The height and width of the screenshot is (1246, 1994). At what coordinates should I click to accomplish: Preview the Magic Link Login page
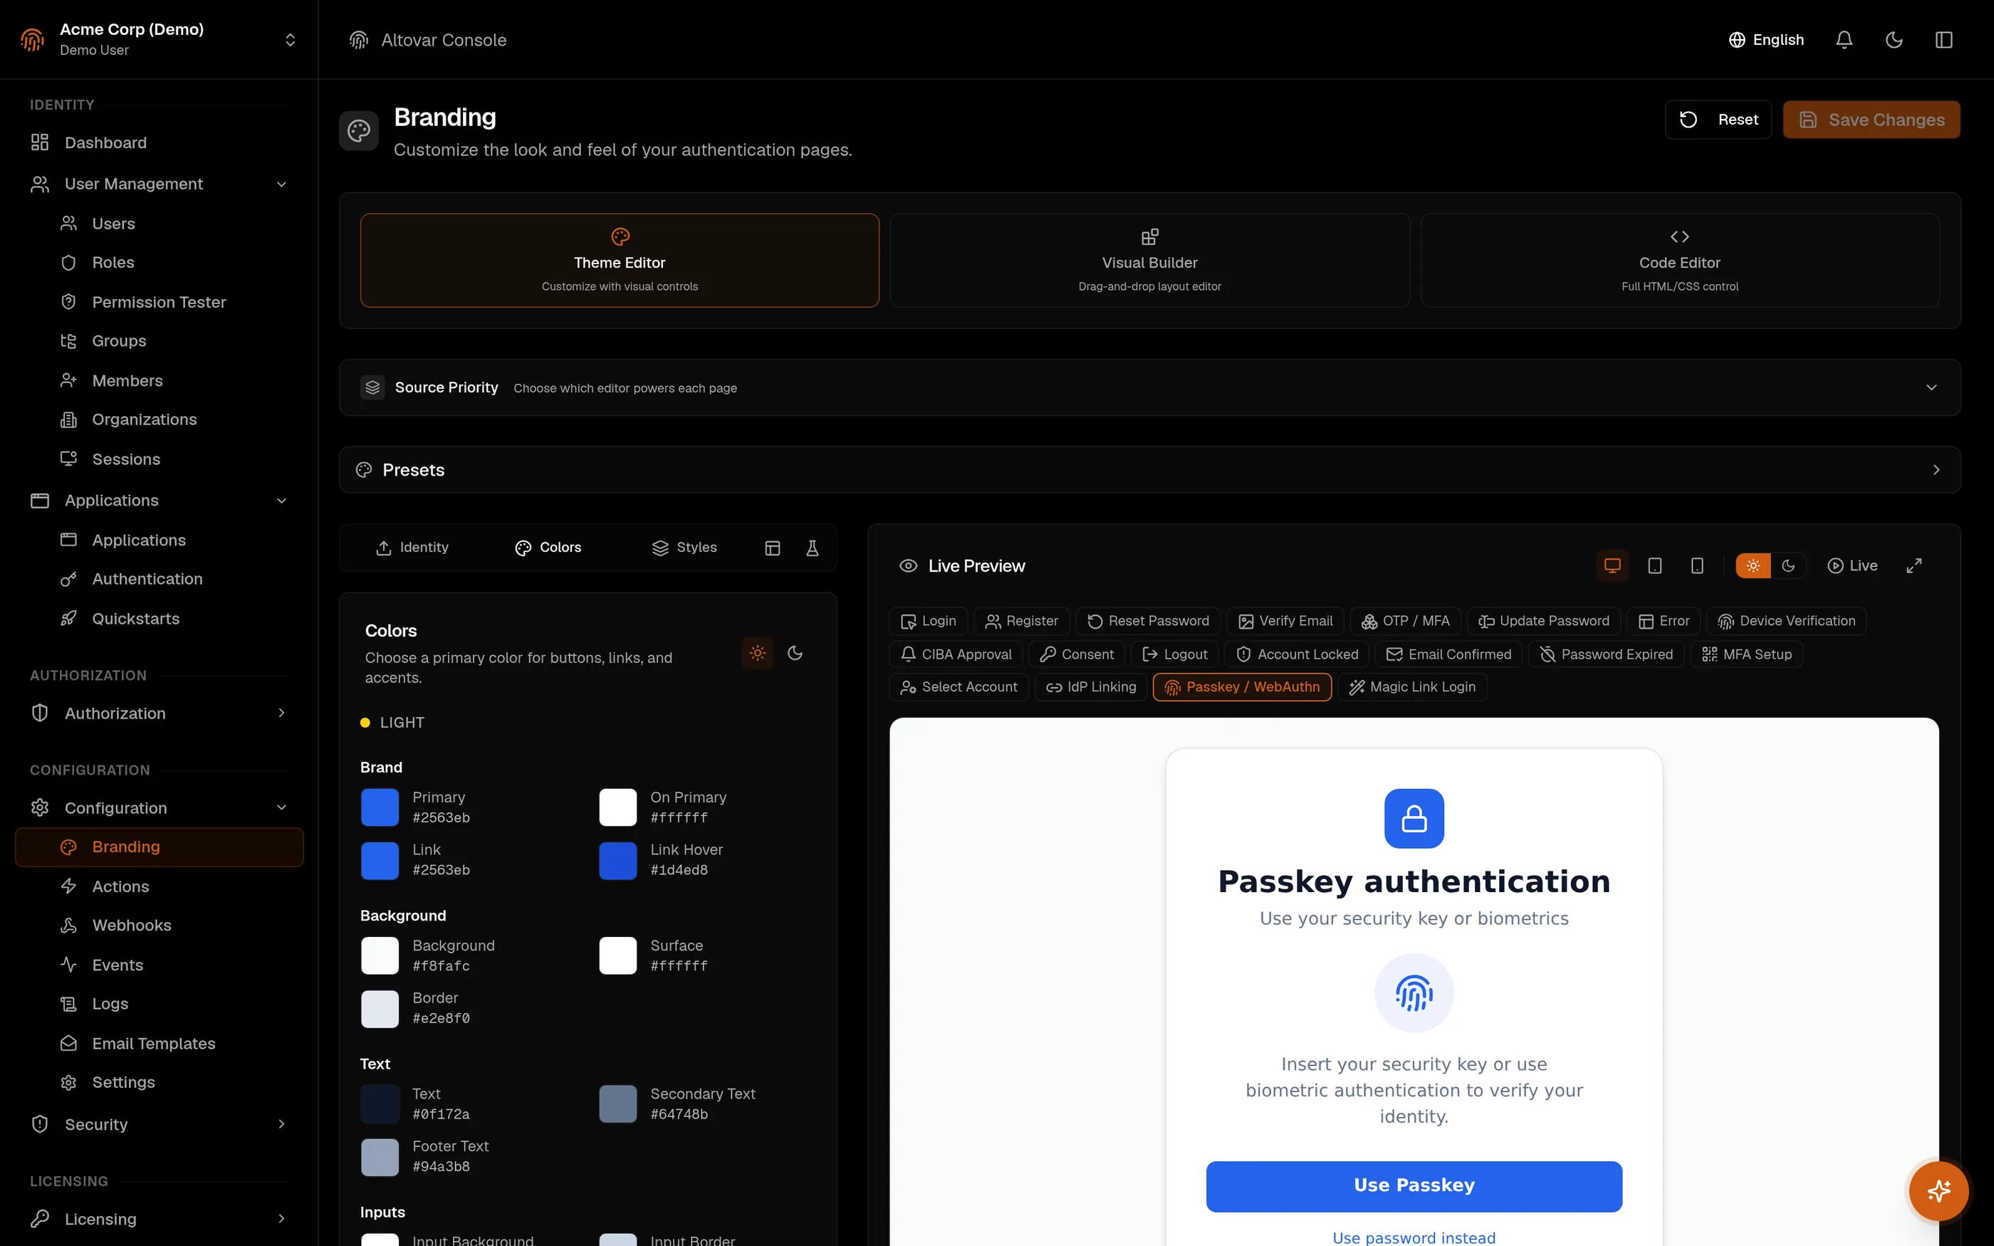click(1412, 686)
